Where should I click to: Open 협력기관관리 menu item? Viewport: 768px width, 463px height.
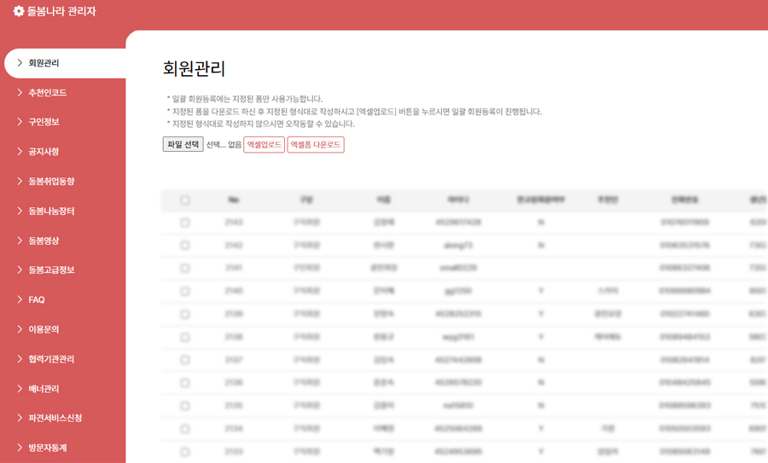tap(51, 359)
